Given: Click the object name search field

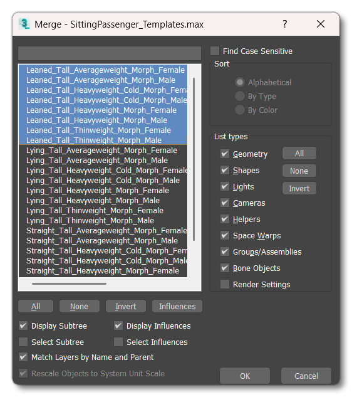Looking at the screenshot, I should click(x=110, y=53).
